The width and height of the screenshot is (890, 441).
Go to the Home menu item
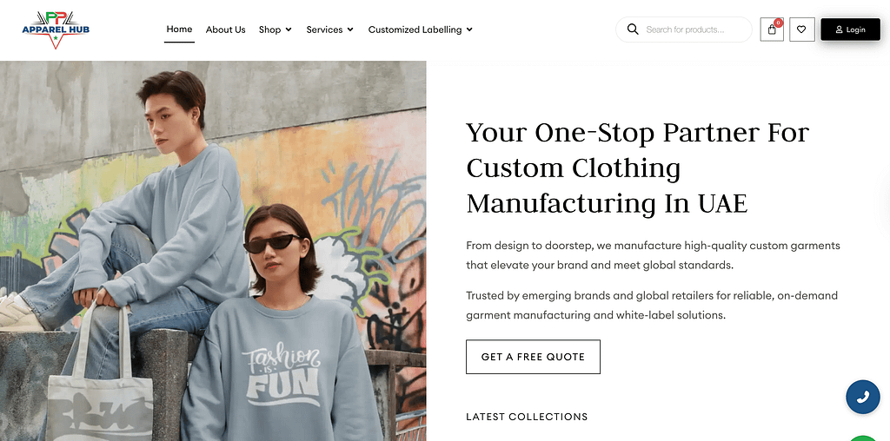click(179, 29)
